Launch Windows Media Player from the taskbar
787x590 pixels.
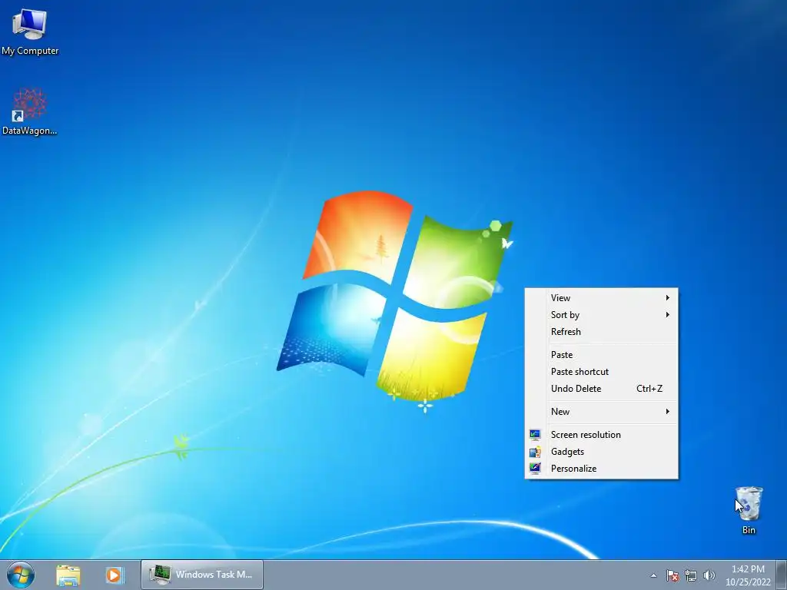(115, 575)
